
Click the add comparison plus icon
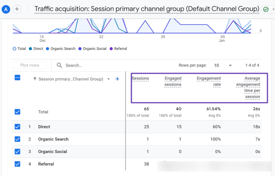(17, 9)
